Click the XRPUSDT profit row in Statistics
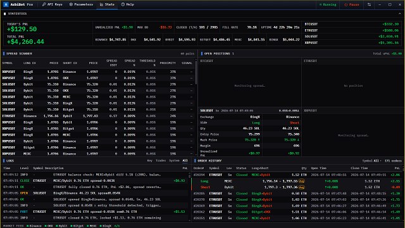 point(352,42)
